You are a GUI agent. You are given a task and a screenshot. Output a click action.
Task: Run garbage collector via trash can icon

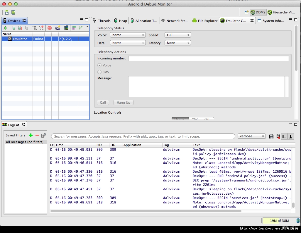click(298, 221)
